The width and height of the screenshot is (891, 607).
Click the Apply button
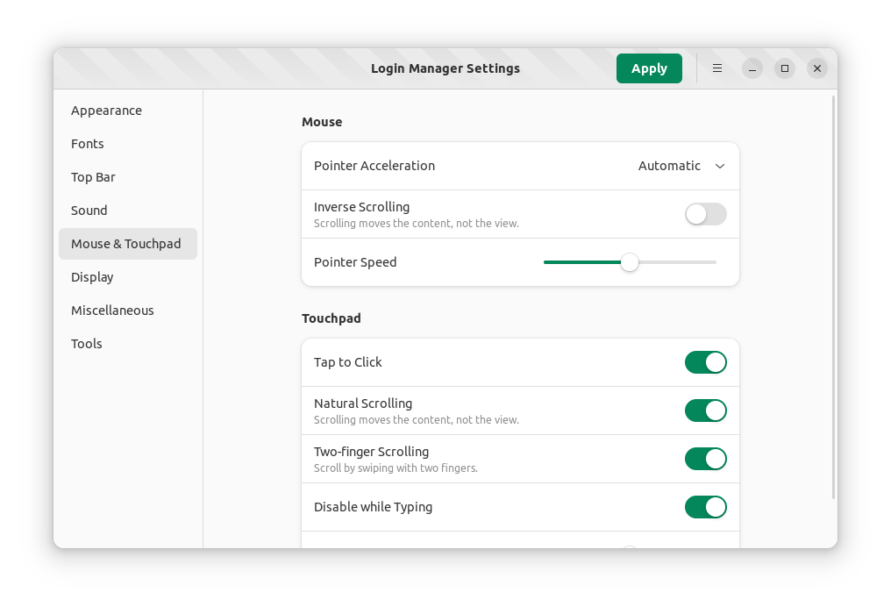point(649,68)
